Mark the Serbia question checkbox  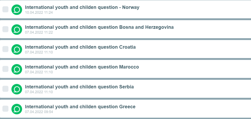coord(5,89)
